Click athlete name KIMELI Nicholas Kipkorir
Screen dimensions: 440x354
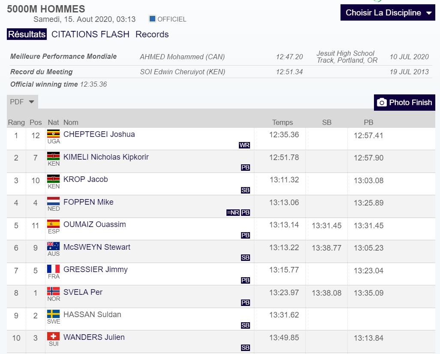[x=106, y=157]
